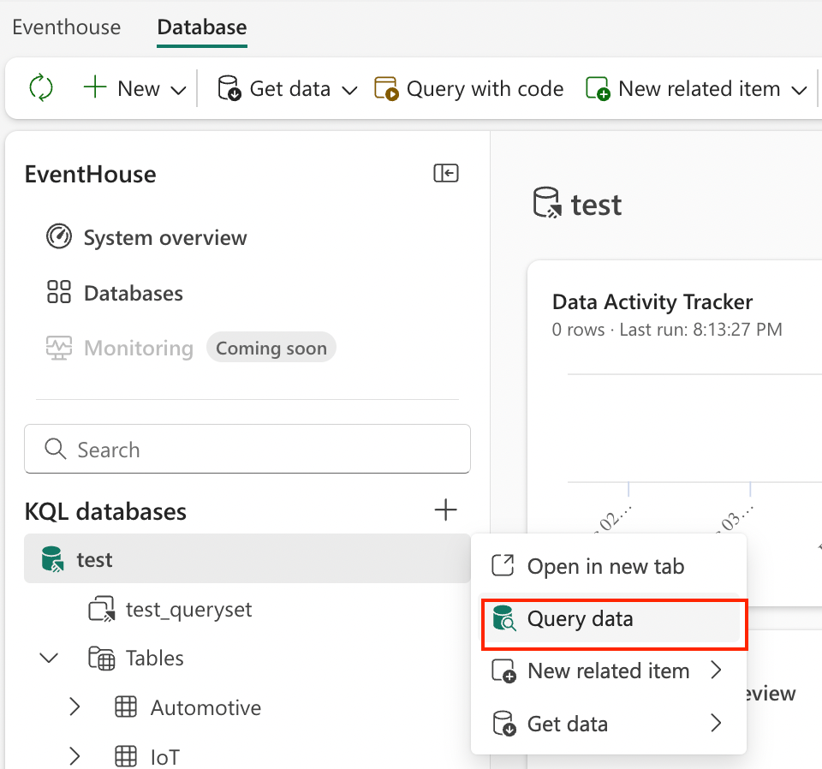Image resolution: width=822 pixels, height=769 pixels.
Task: Click Get data label in toolbar
Action: [290, 88]
